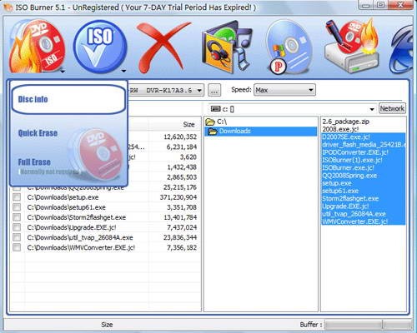Select ISOBurner.exe.jc! in file list
This screenshot has width=417, height=333.
[x=363, y=168]
